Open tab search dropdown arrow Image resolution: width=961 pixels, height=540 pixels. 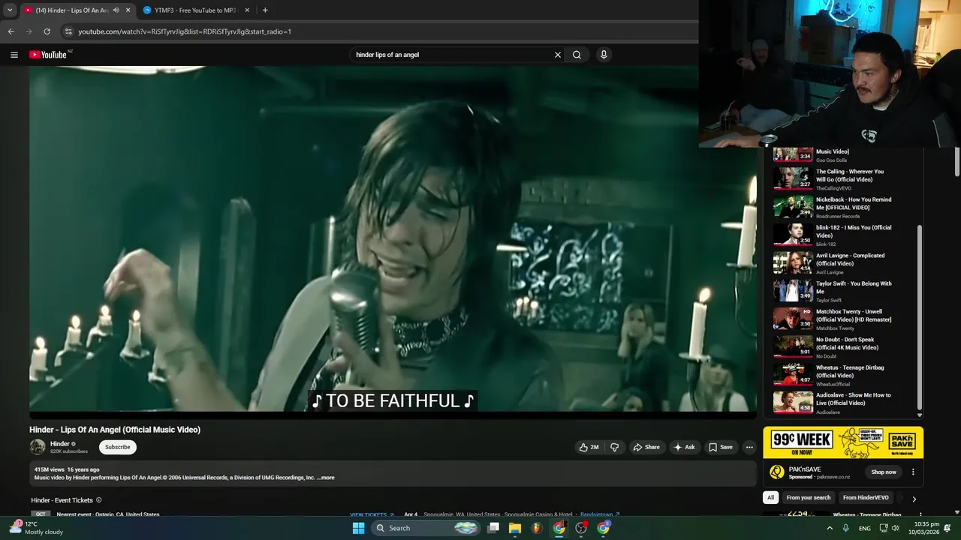tap(9, 10)
